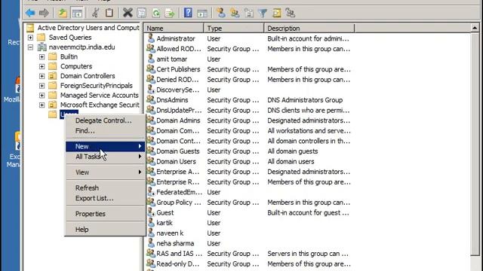This screenshot has height=271, width=483.
Task: Click Add to group toolbar icon
Action: pyautogui.click(x=290, y=13)
